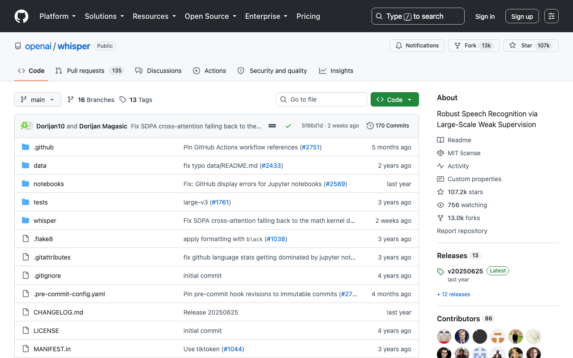This screenshot has height=358, width=573.
Task: Open commit hash 5f86d1d
Action: click(312, 126)
